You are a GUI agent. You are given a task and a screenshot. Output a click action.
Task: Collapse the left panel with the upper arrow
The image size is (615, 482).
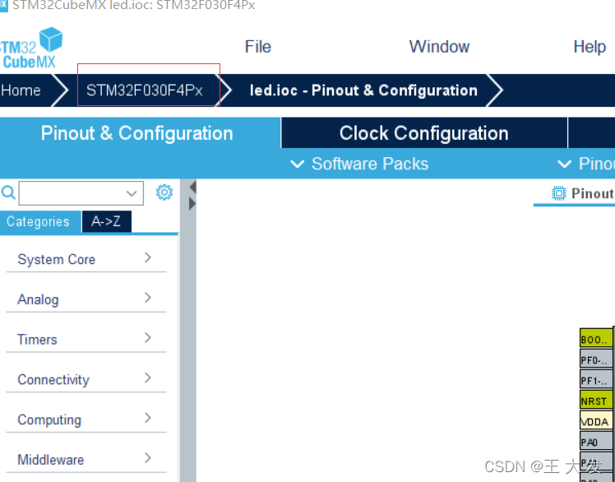pos(192,188)
